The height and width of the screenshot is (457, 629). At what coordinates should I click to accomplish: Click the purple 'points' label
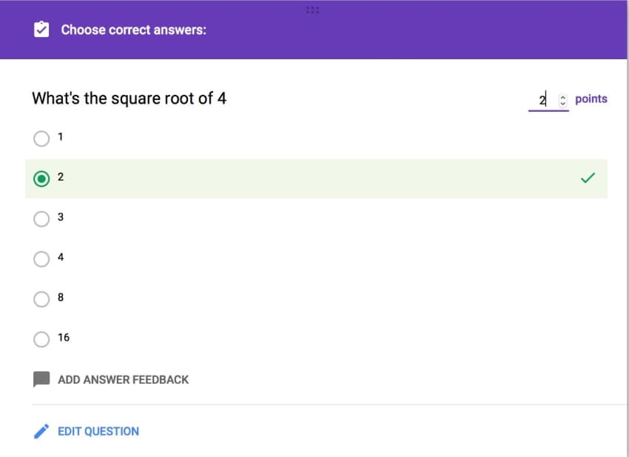click(591, 99)
